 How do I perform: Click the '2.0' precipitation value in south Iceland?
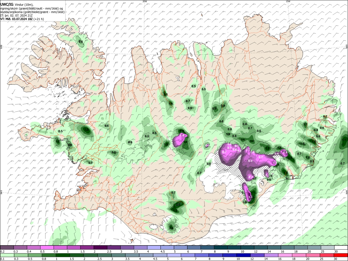click(x=178, y=204)
